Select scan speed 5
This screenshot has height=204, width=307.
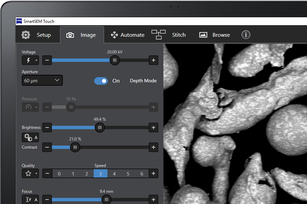pos(128,173)
